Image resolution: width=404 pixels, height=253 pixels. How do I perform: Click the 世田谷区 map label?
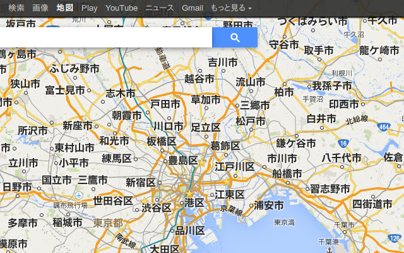tap(113, 201)
